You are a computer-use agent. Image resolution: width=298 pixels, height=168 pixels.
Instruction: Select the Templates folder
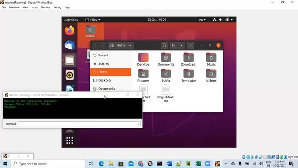[x=189, y=76]
